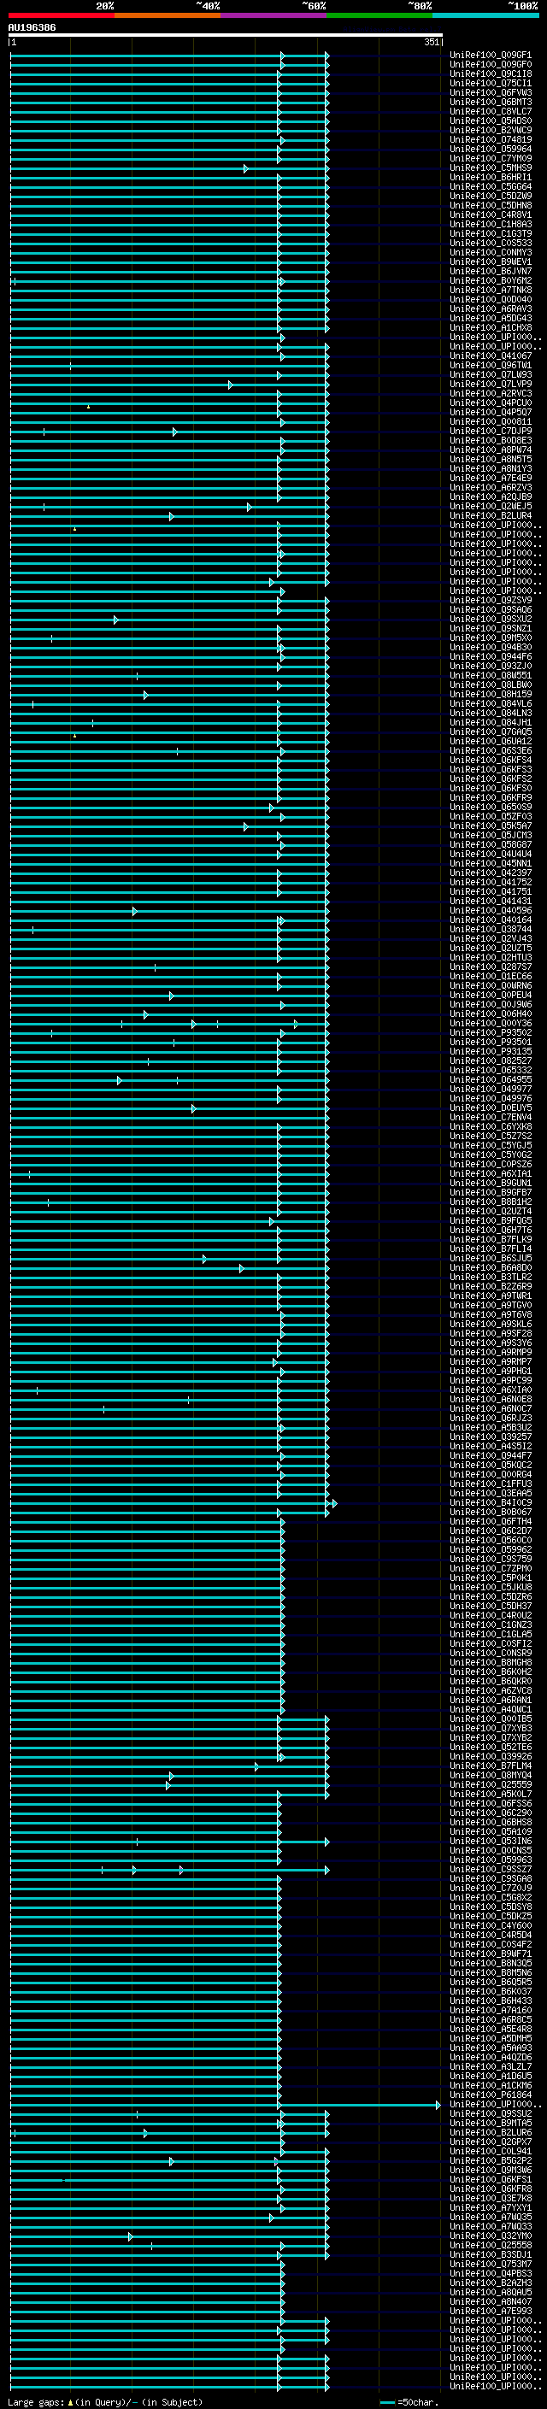The width and height of the screenshot is (547, 2409).
Task: Open hit UniRef100_Q42397
Action: [491, 873]
